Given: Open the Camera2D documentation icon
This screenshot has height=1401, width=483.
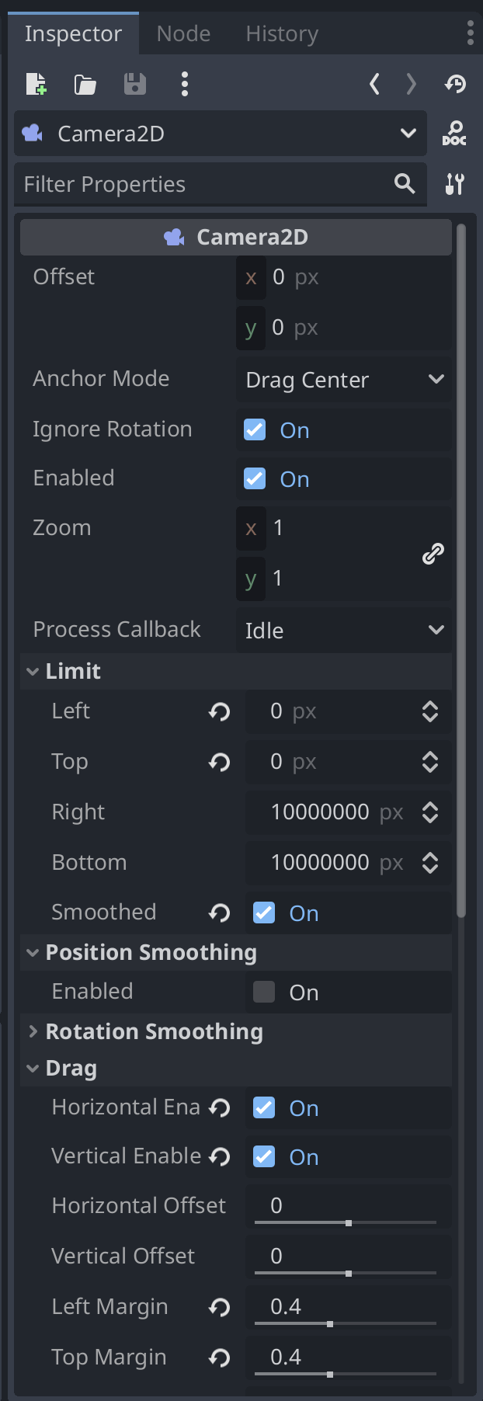Looking at the screenshot, I should [x=454, y=134].
